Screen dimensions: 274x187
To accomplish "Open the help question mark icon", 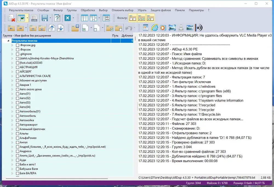I will (x=57, y=18).
